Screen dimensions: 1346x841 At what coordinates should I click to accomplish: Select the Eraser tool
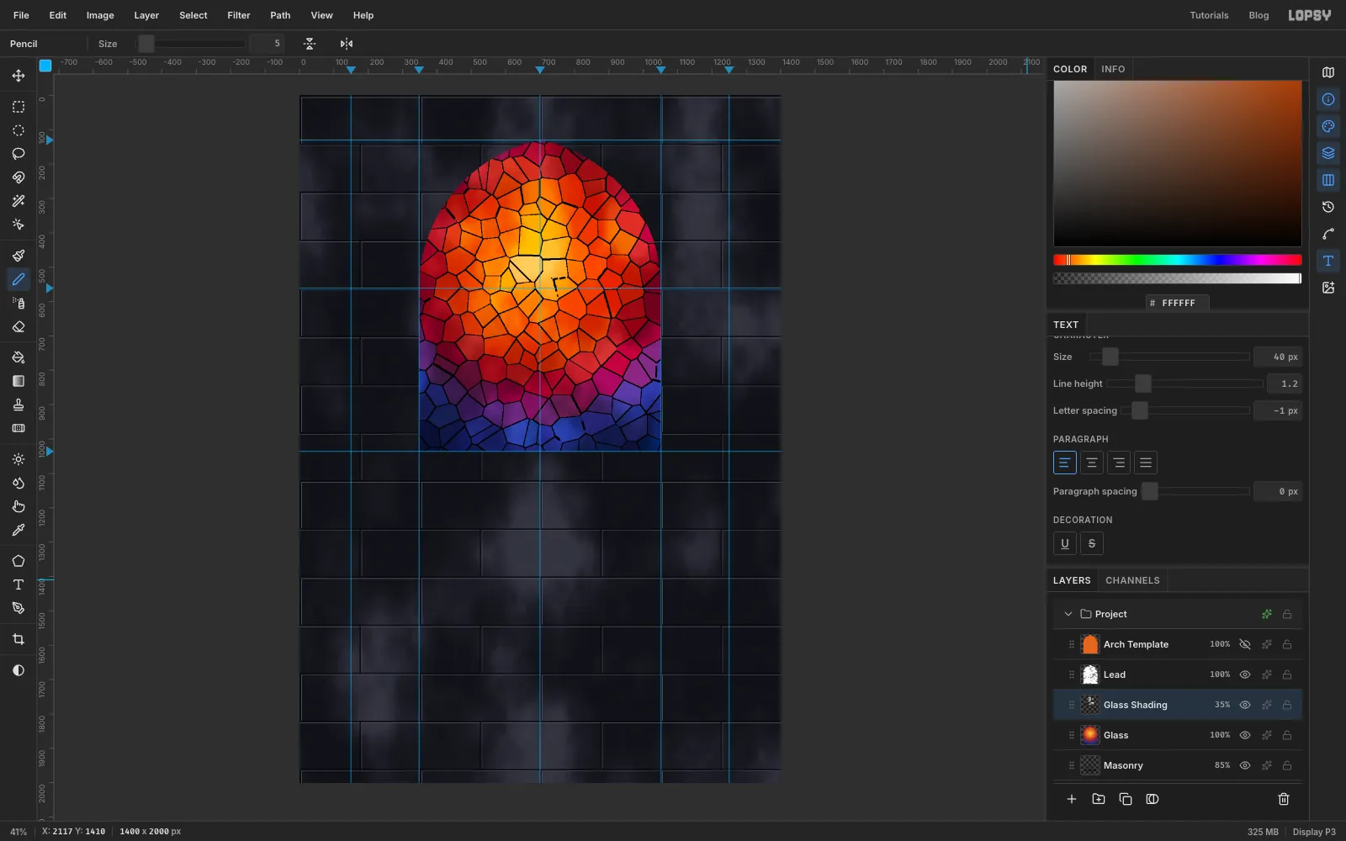click(x=19, y=326)
